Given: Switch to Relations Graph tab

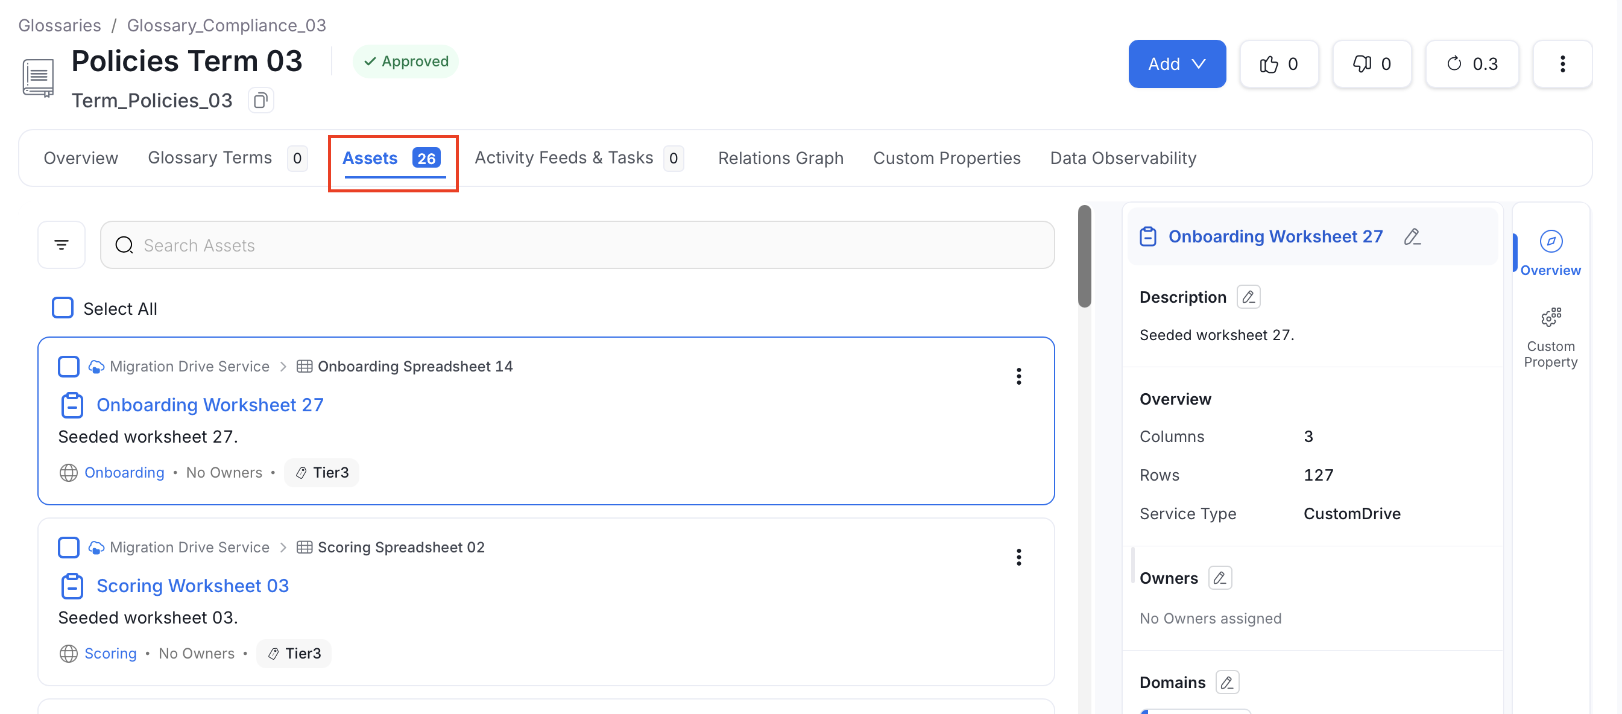Looking at the screenshot, I should (780, 158).
